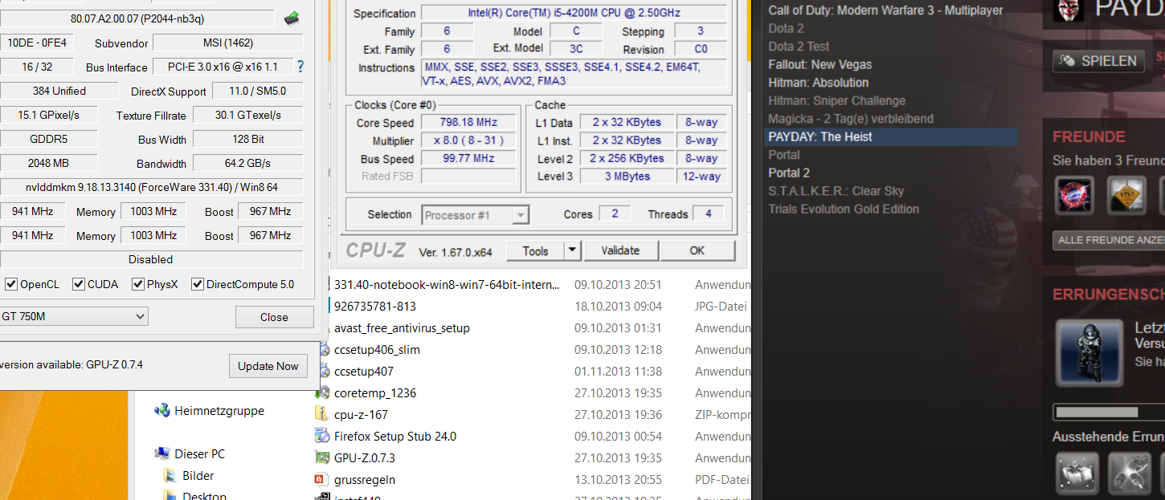Image resolution: width=1165 pixels, height=500 pixels.
Task: Click the cpu-z-167 ZIP folder icon
Action: pos(323,415)
